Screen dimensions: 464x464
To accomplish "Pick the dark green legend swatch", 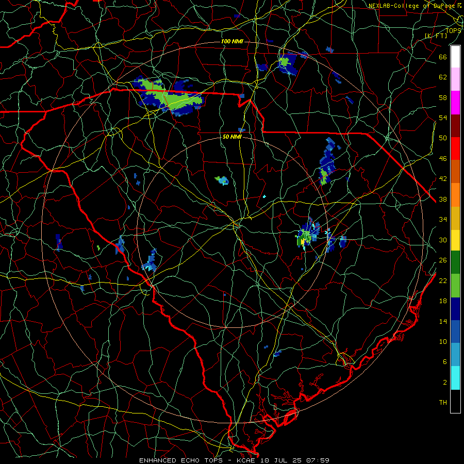I will click(455, 262).
